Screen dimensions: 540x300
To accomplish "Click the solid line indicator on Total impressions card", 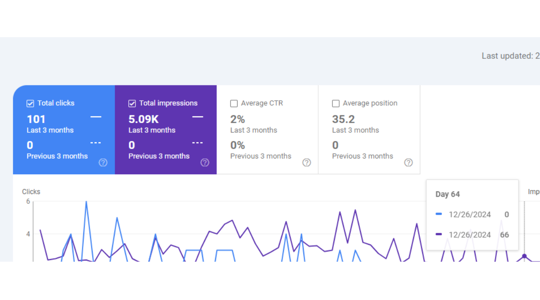I will (x=198, y=117).
